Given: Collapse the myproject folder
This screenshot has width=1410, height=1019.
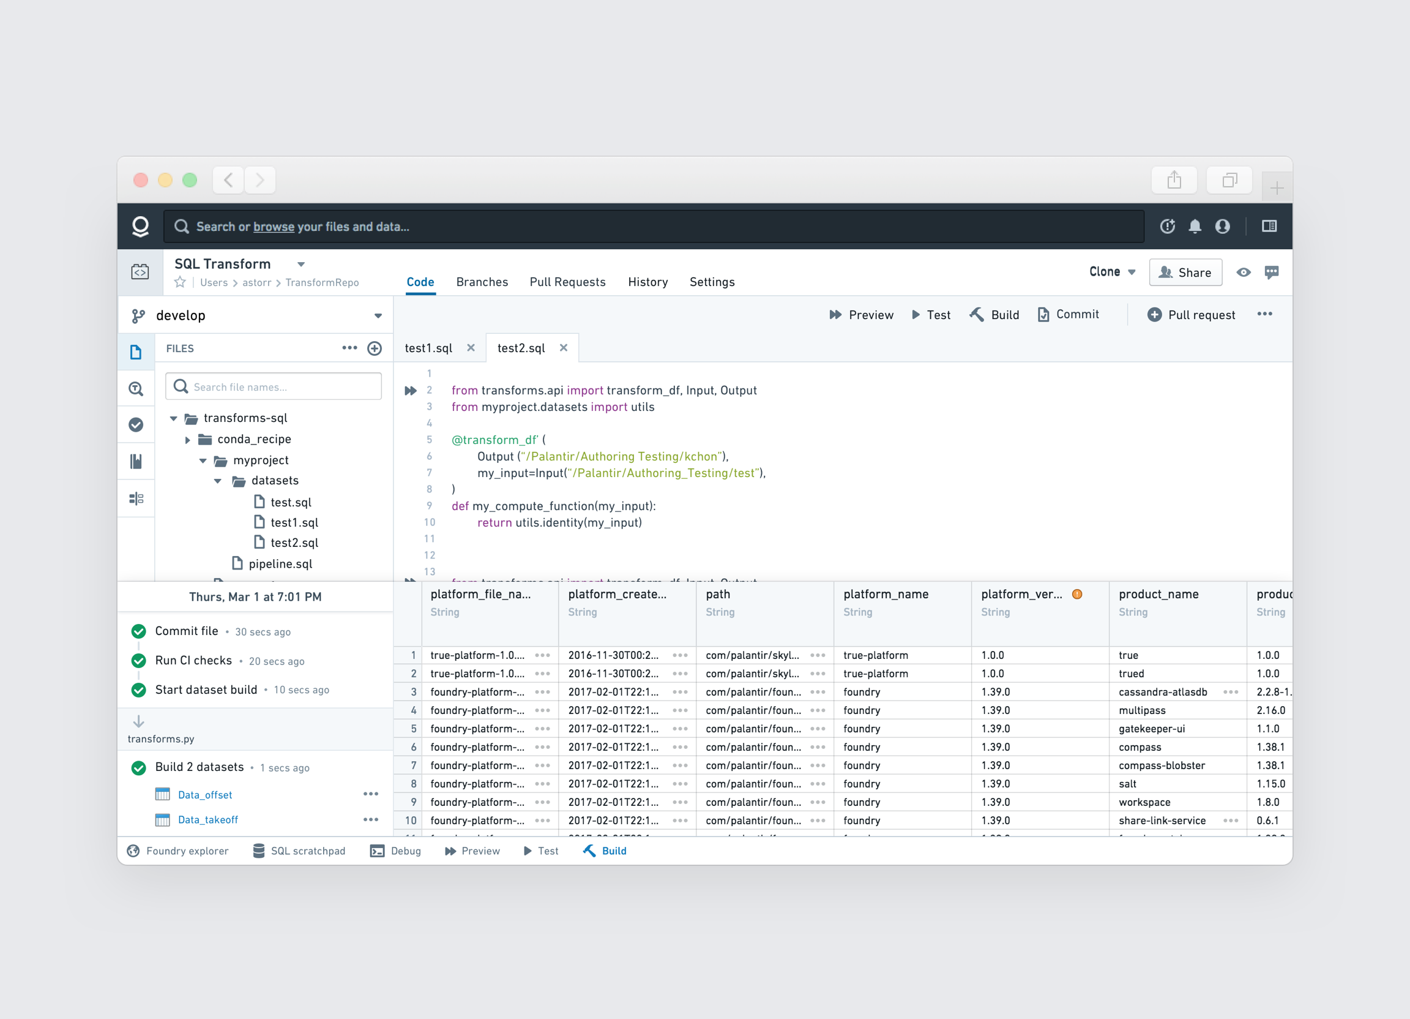Looking at the screenshot, I should 203,461.
